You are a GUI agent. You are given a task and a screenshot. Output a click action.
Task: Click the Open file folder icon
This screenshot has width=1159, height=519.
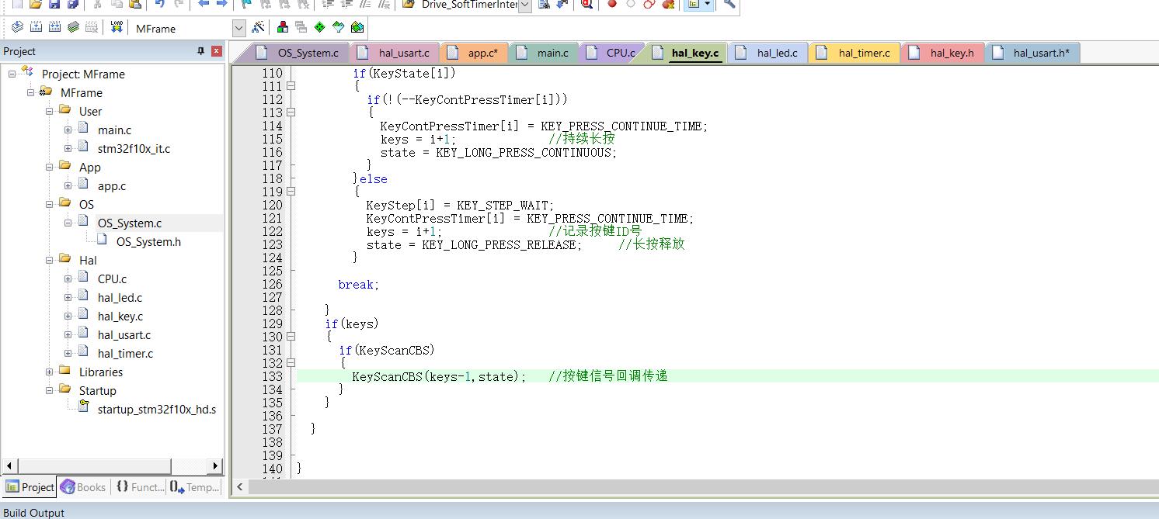click(36, 4)
